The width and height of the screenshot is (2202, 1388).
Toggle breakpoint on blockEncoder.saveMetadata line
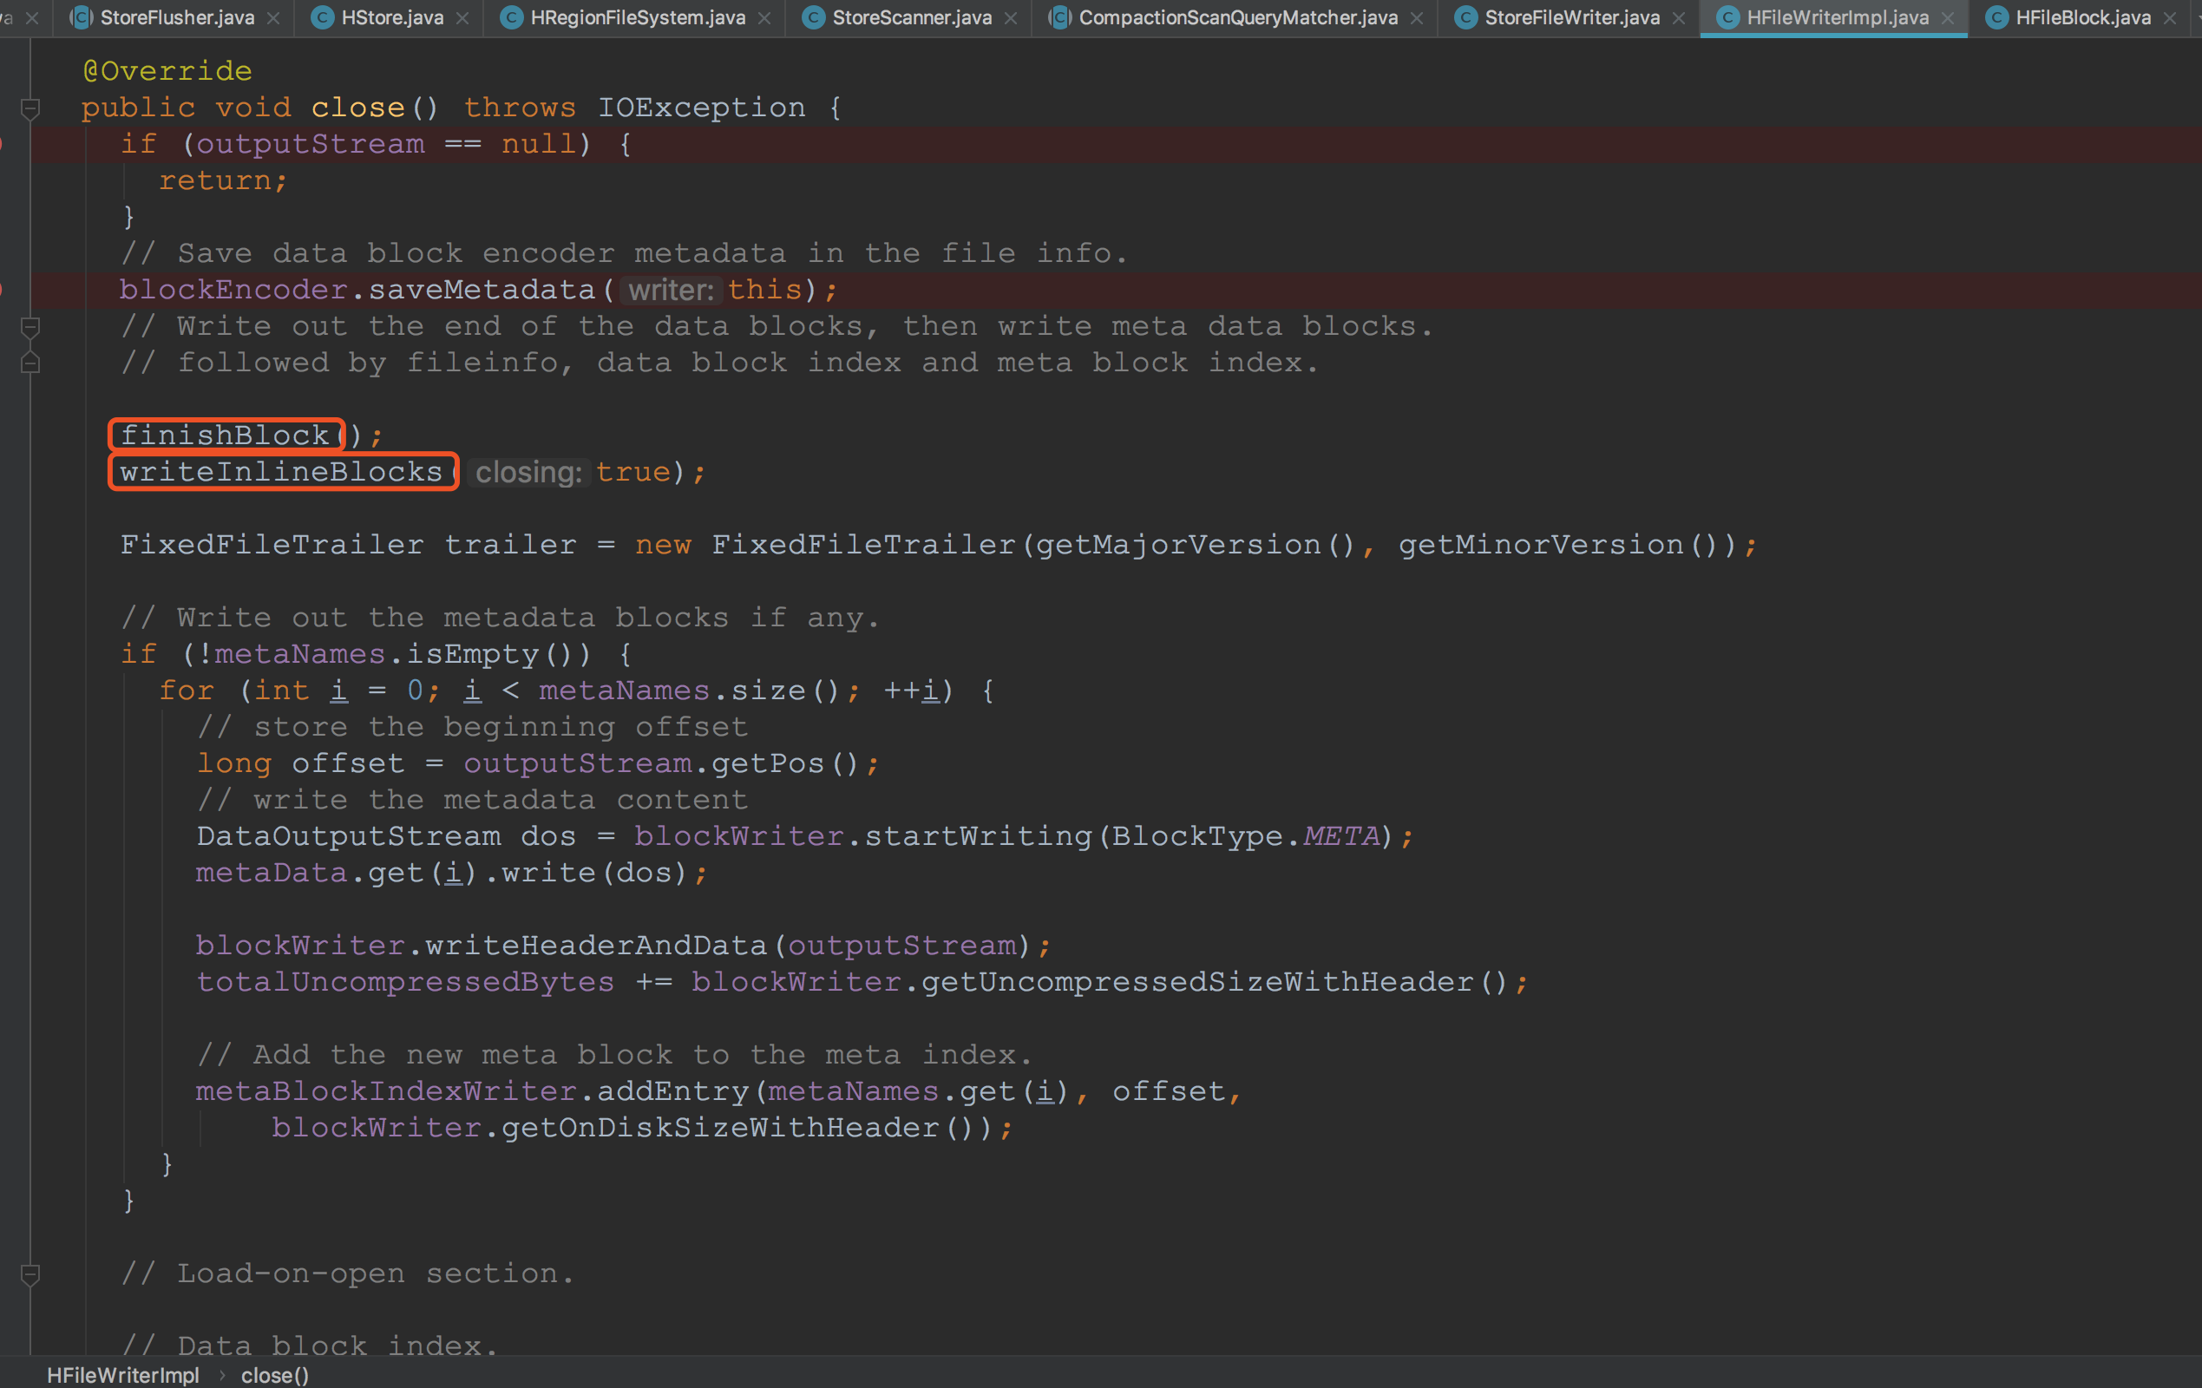[x=3, y=290]
